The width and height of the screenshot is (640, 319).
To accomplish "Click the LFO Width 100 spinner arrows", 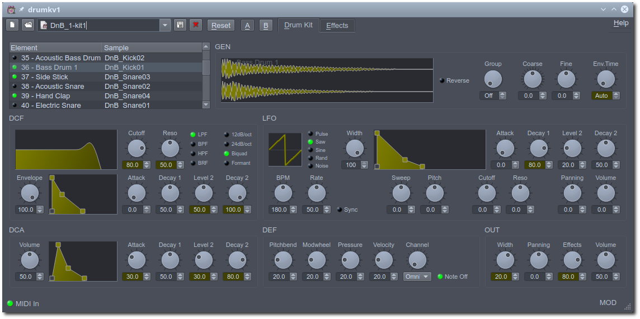I will point(365,165).
